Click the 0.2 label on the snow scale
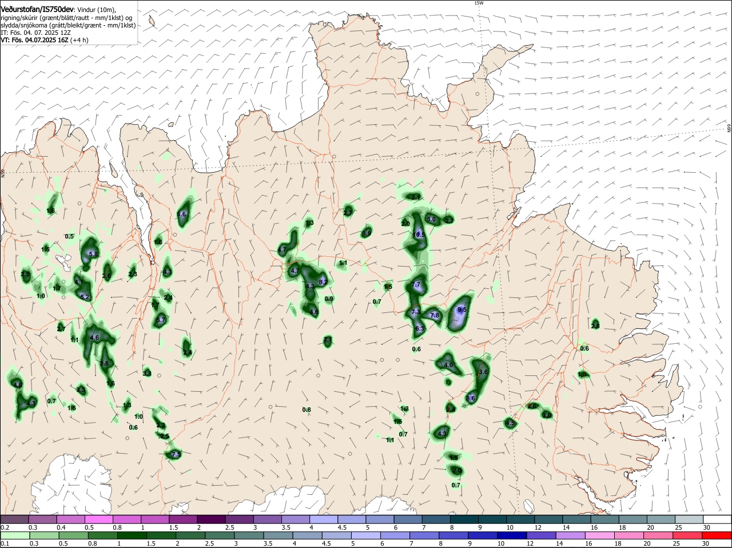The width and height of the screenshot is (732, 548). [x=5, y=527]
